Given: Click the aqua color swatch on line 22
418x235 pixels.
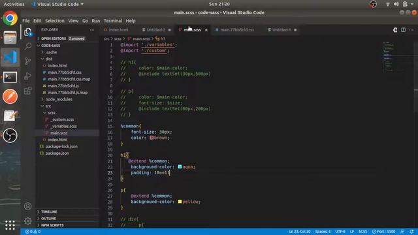Looking at the screenshot, I should 180,167.
